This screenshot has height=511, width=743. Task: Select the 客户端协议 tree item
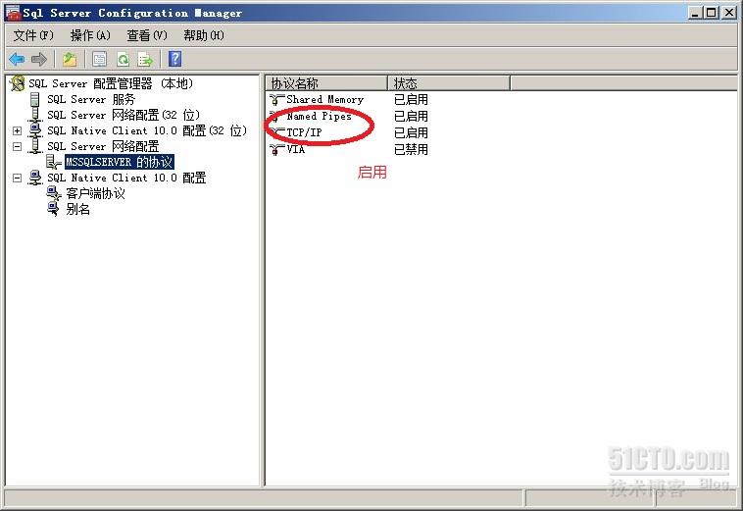(x=95, y=193)
